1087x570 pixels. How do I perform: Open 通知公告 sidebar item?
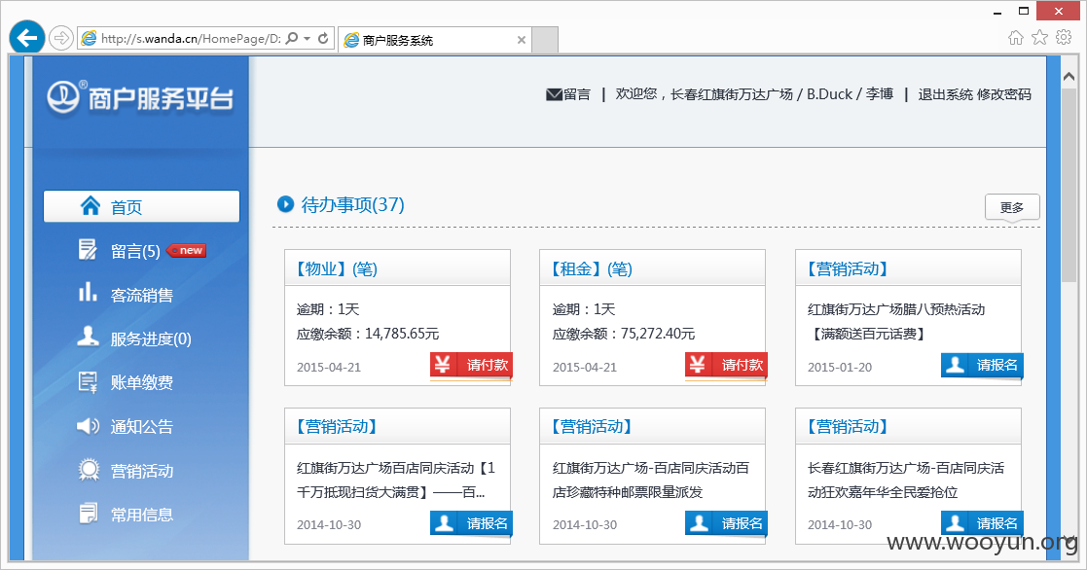coord(141,427)
